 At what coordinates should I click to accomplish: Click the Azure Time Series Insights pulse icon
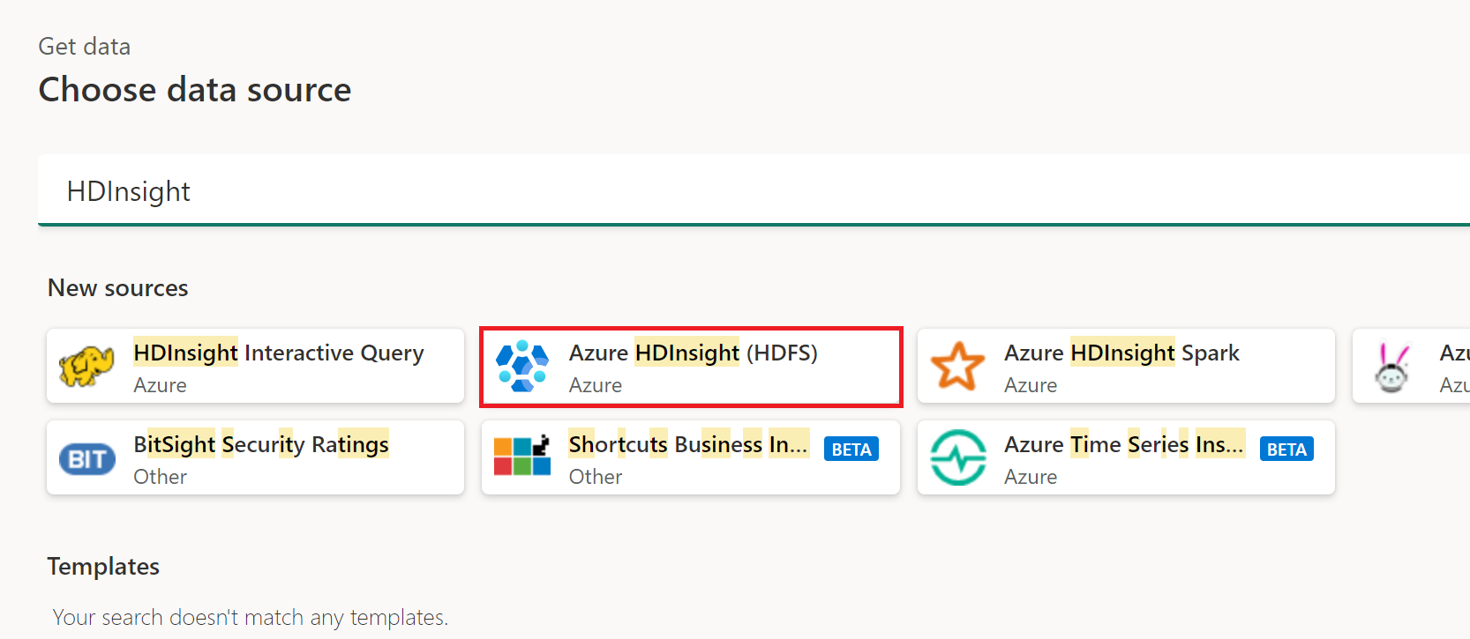click(x=957, y=457)
